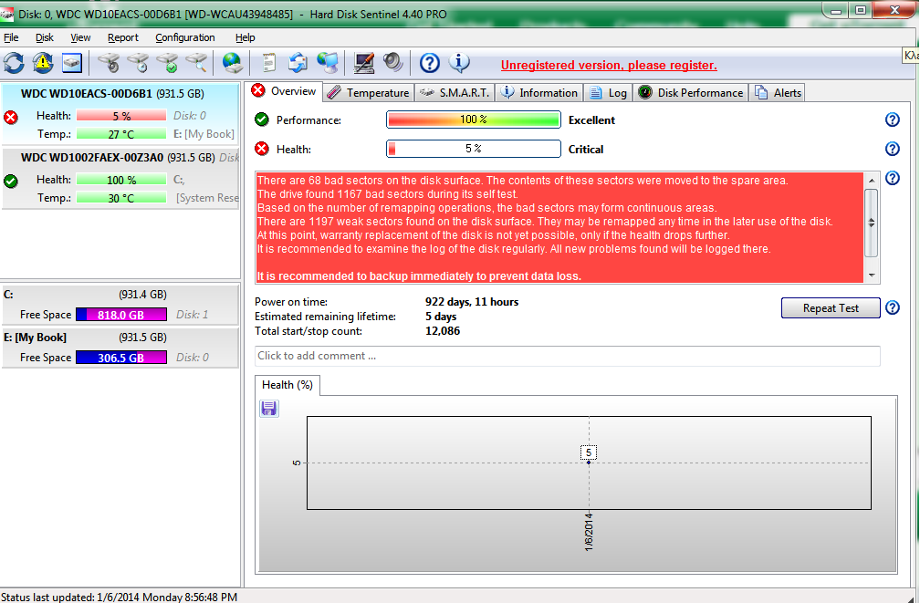
Task: Click the disk list panel toolbar icon
Action: [x=71, y=62]
